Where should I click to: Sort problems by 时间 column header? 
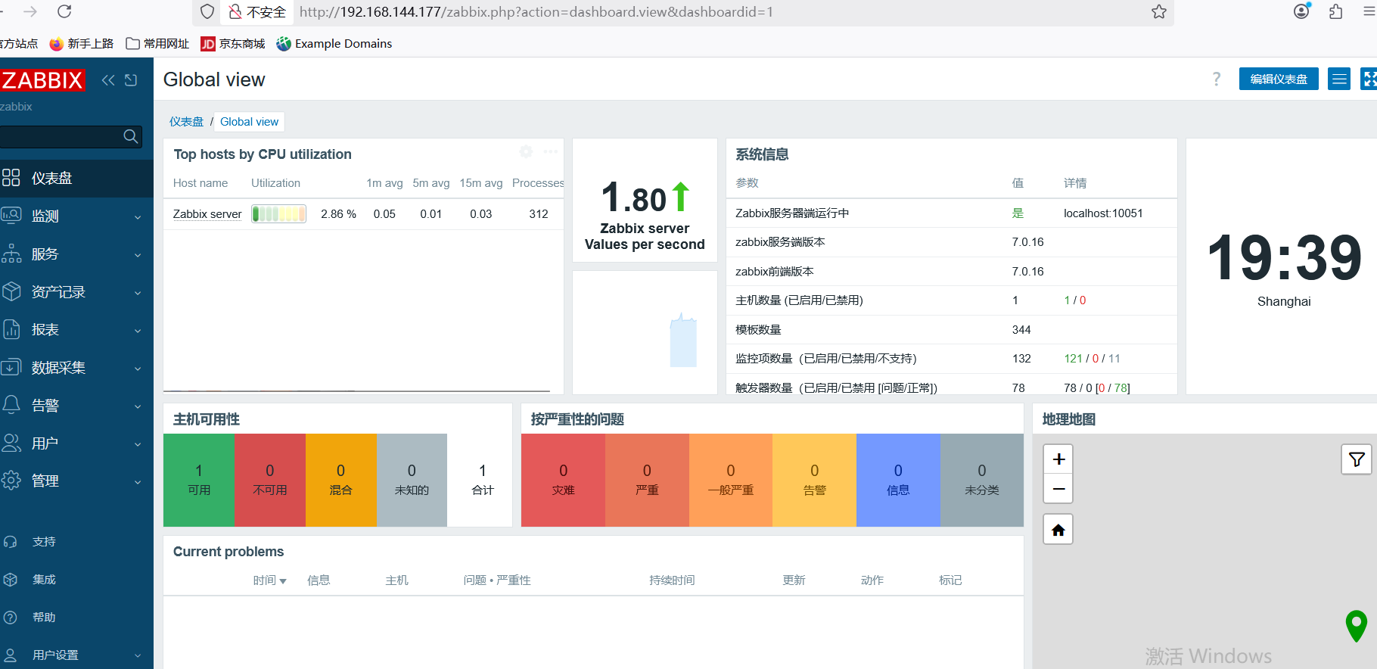pos(269,580)
